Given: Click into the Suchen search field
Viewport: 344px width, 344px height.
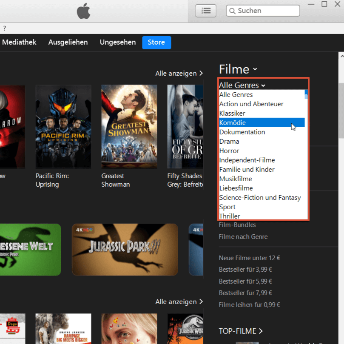Looking at the screenshot, I should [x=263, y=11].
